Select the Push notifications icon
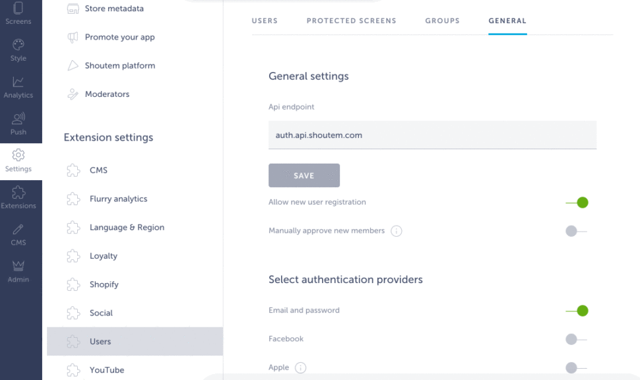This screenshot has height=380, width=640. coord(18,119)
